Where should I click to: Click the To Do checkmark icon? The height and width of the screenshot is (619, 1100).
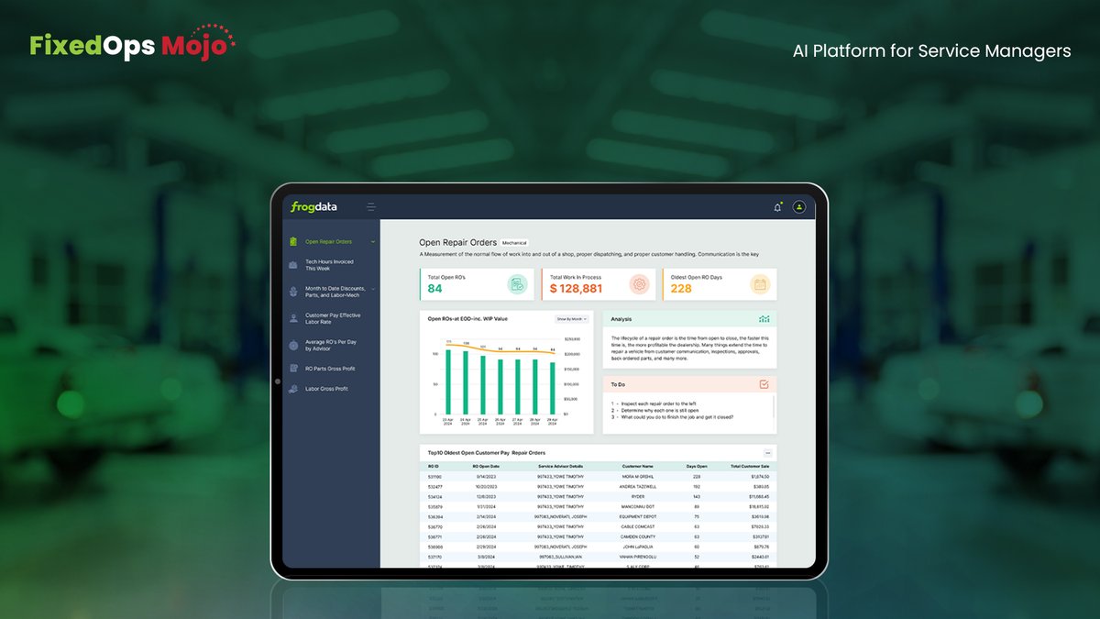pyautogui.click(x=764, y=384)
